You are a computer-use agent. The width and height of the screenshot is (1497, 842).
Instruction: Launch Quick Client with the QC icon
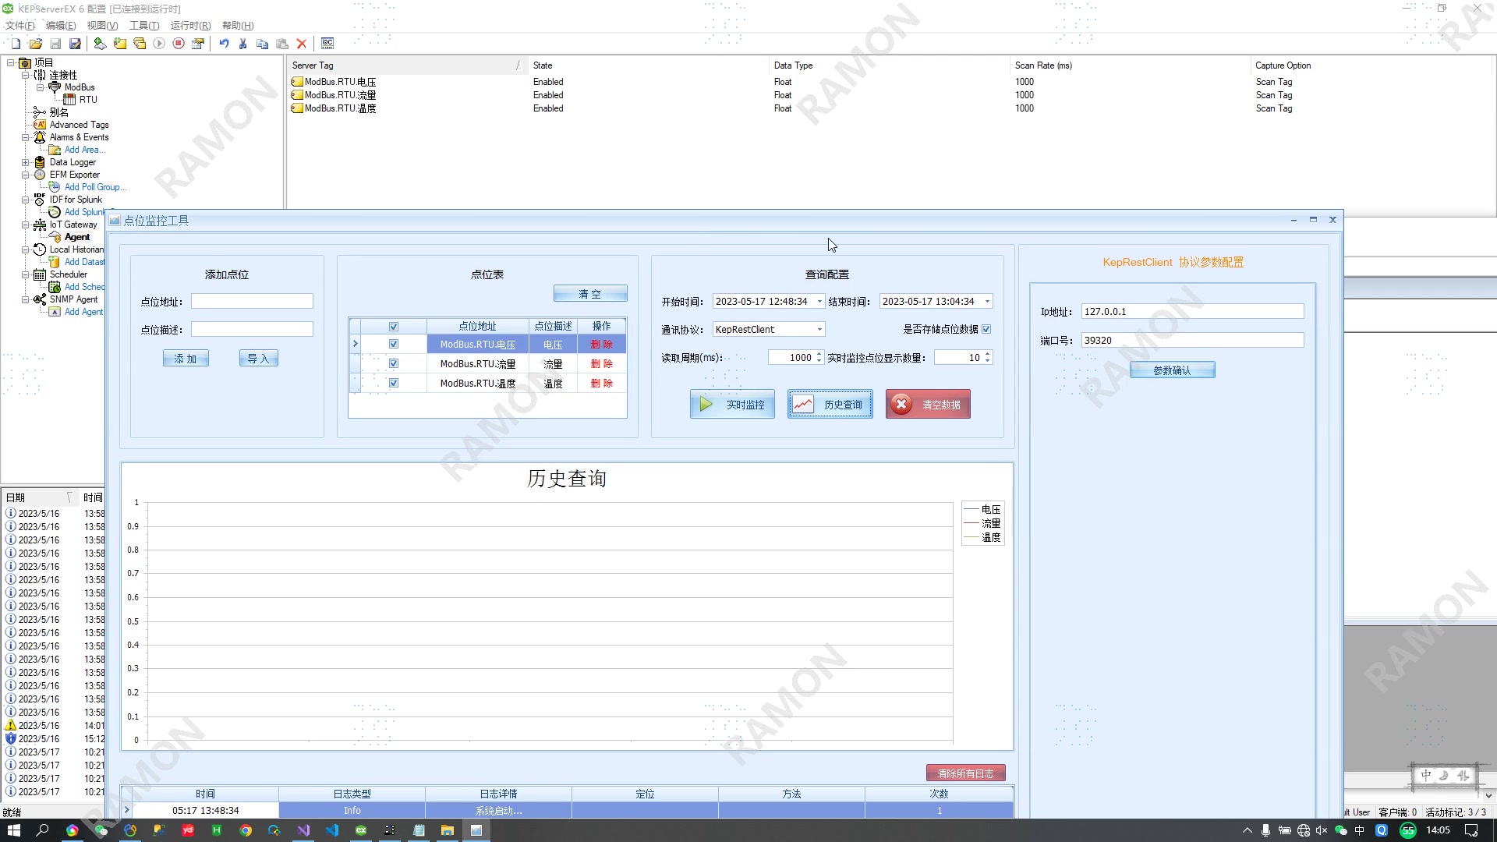327,44
